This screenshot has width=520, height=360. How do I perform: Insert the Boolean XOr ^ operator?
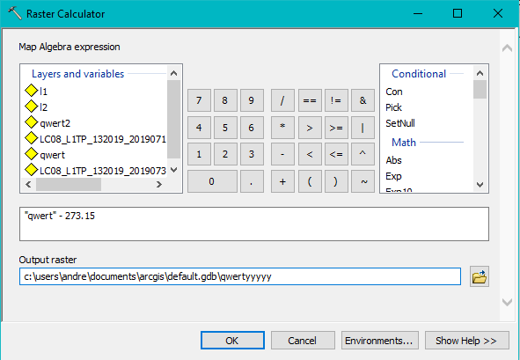point(363,154)
